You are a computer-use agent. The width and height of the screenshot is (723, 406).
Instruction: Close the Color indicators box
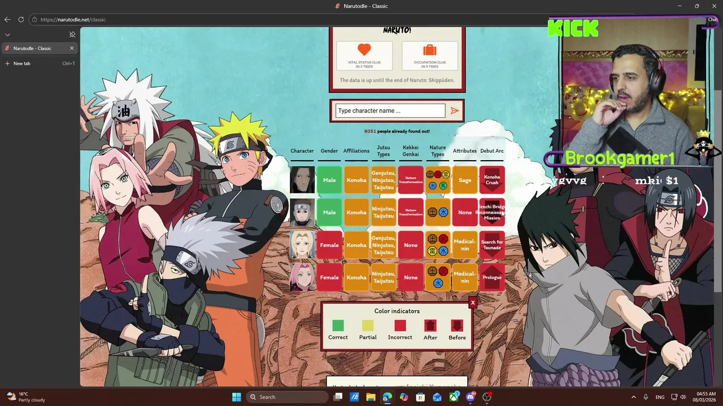coord(473,303)
